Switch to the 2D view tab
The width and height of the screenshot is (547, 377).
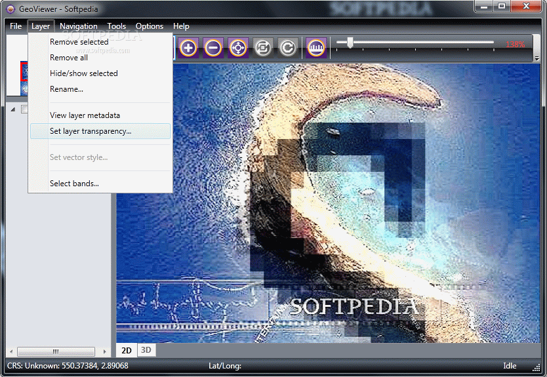127,350
